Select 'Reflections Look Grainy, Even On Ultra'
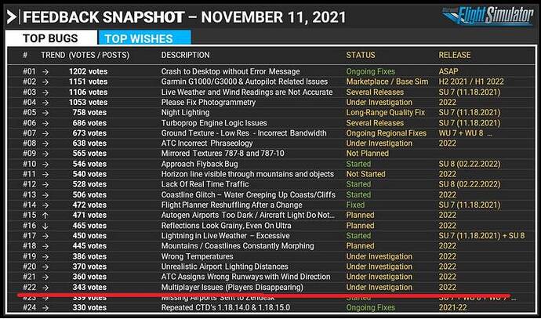 [x=226, y=226]
